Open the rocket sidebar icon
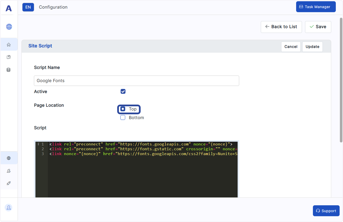The width and height of the screenshot is (343, 222). [9, 183]
